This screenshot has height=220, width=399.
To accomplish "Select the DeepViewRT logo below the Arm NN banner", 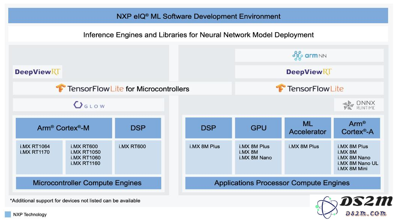I will 309,72.
